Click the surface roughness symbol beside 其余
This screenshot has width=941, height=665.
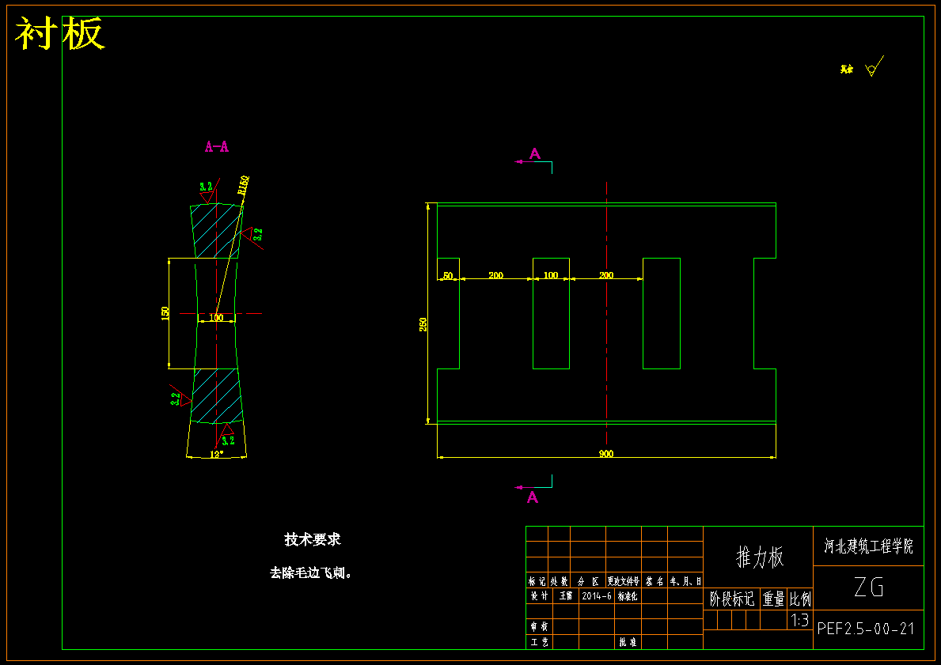pyautogui.click(x=875, y=66)
